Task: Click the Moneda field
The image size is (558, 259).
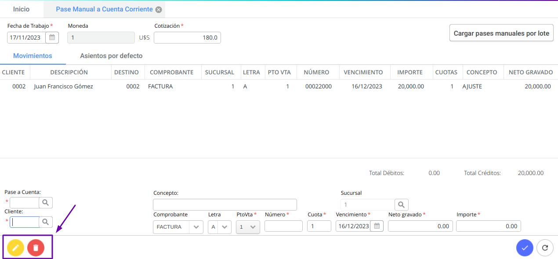Action: (x=101, y=37)
